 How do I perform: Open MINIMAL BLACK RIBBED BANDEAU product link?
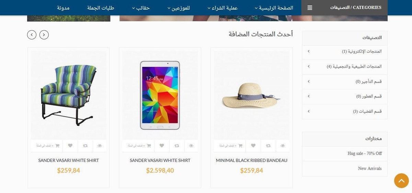252,160
